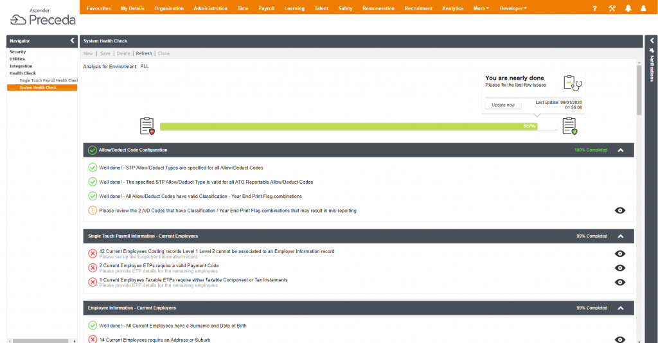Viewport: 658px width, 343px height.
Task: Click the green shield clipboard at progress bar end
Action: [570, 126]
